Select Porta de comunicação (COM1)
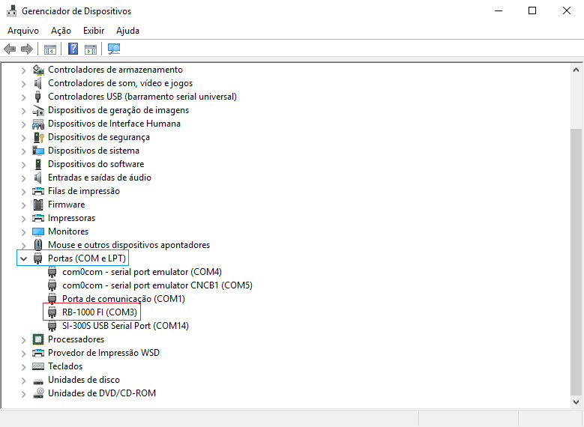Image resolution: width=584 pixels, height=427 pixels. 123,299
